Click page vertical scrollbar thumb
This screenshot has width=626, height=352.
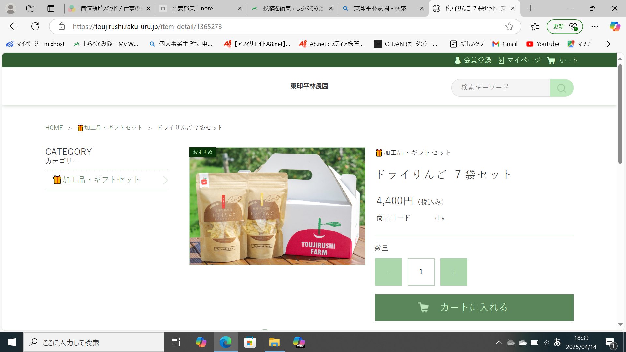[x=620, y=114]
